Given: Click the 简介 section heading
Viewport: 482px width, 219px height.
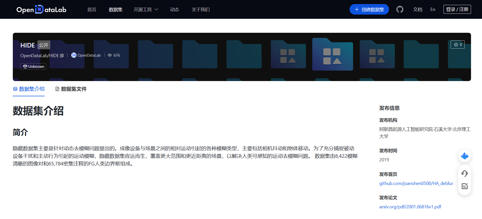Looking at the screenshot, I should click(x=20, y=132).
